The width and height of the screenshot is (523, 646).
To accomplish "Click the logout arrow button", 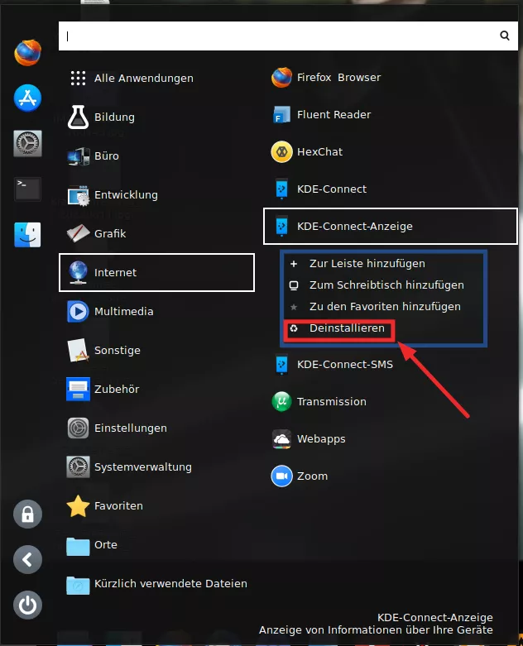I will point(27,559).
